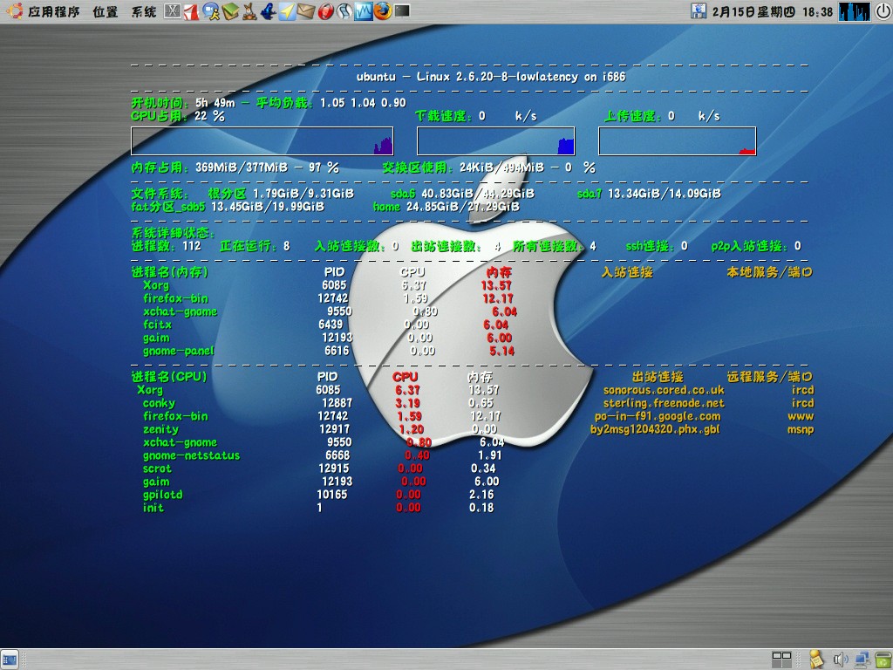
Task: Click 'po-in-f91.google.com' outbound connection
Action: pos(658,416)
